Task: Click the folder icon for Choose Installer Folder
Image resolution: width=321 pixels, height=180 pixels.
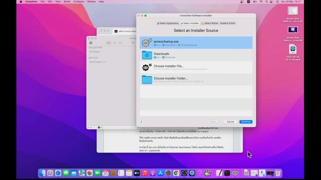Action: point(147,79)
